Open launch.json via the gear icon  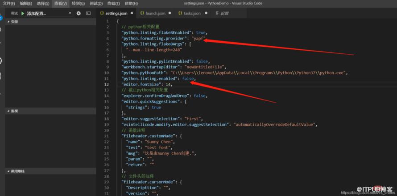(x=79, y=13)
